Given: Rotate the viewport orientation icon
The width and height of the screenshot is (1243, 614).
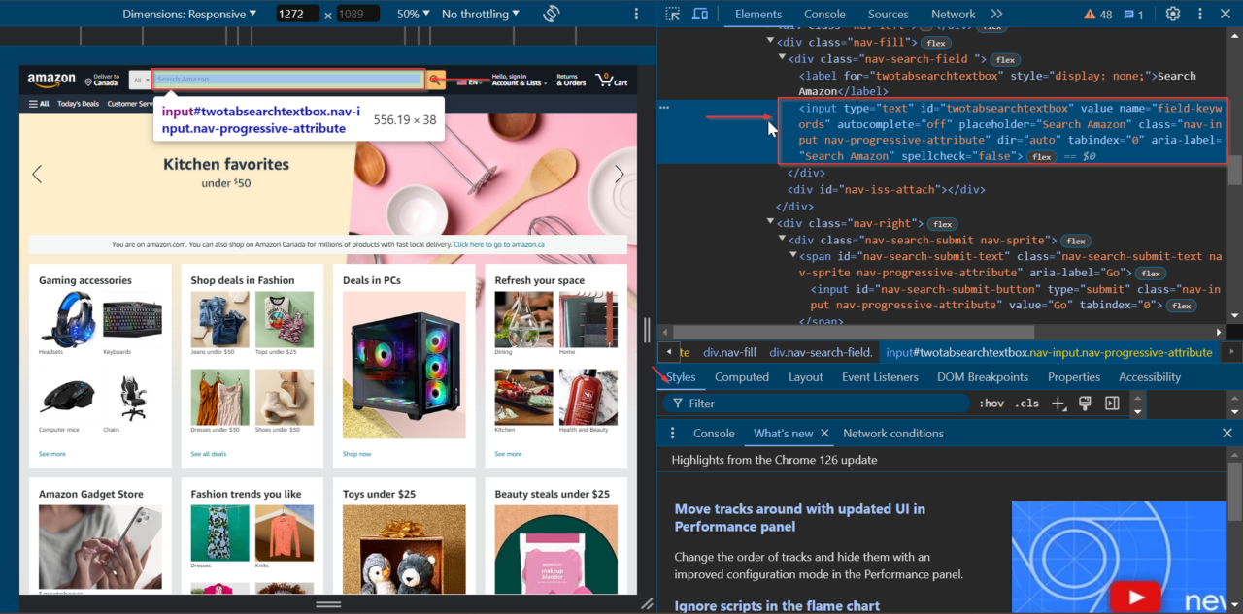Looking at the screenshot, I should pyautogui.click(x=551, y=13).
